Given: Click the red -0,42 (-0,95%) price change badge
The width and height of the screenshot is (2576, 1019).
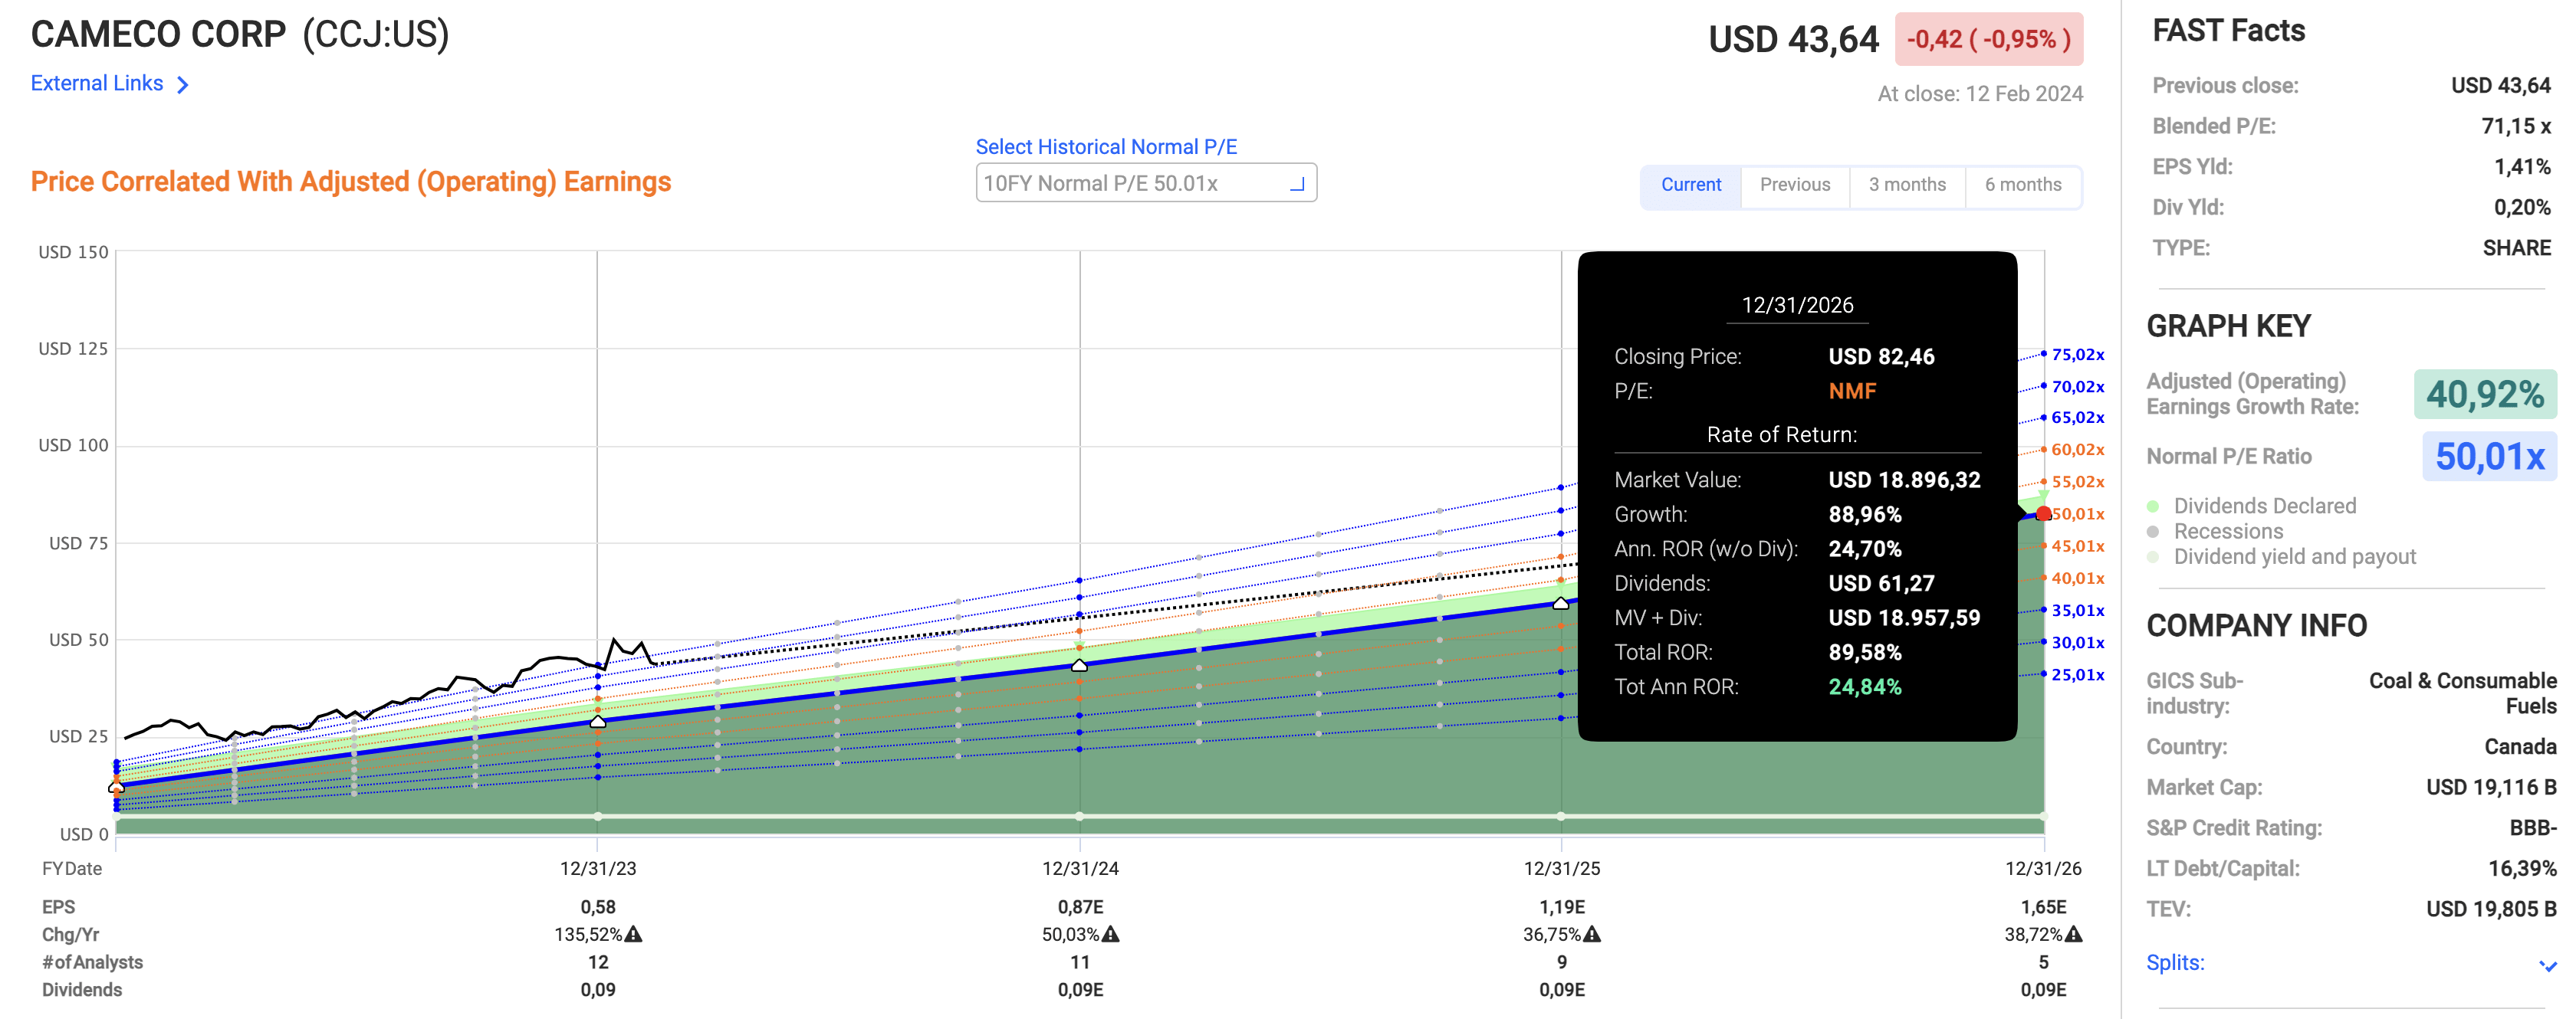Looking at the screenshot, I should point(1988,39).
